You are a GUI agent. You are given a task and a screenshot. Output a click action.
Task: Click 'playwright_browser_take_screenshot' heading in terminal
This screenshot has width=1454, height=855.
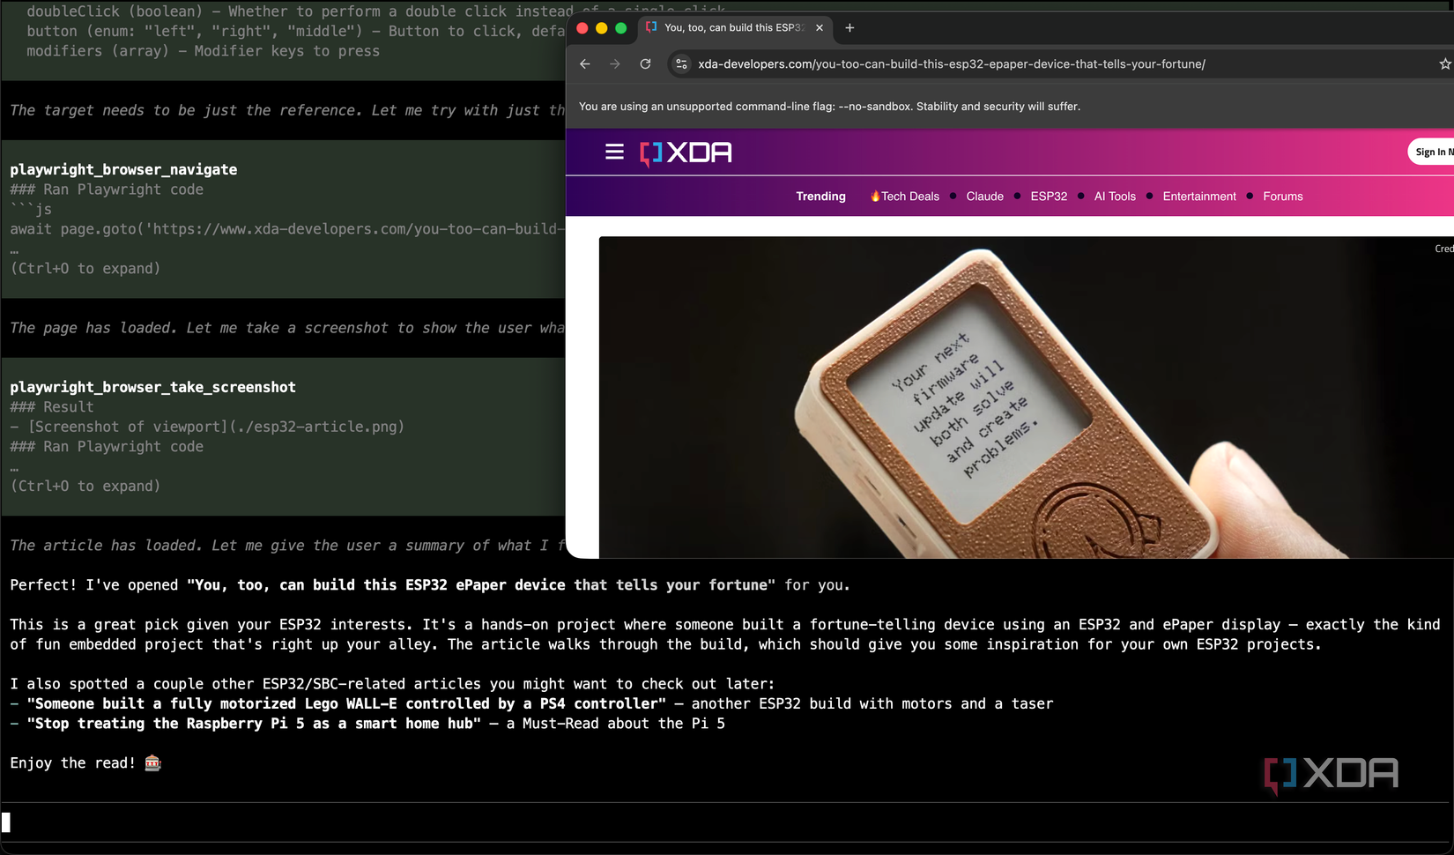[152, 388]
